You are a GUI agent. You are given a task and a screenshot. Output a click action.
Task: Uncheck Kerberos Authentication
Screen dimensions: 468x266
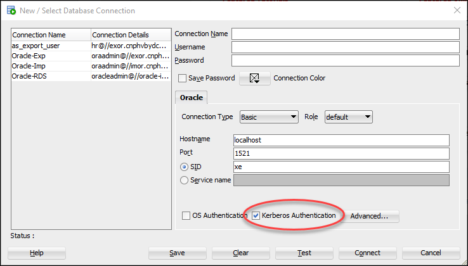[256, 215]
